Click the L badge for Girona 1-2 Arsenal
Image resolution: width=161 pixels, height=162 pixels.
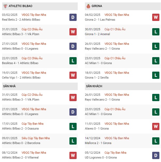coord(156,32)
